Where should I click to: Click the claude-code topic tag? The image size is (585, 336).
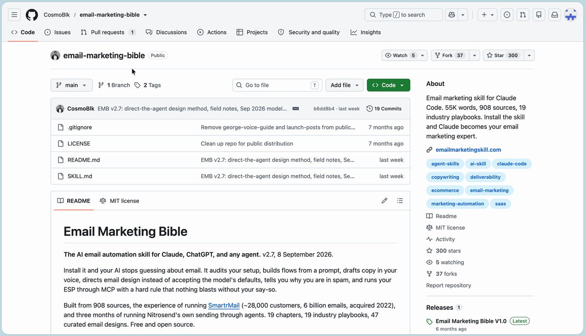tap(512, 164)
